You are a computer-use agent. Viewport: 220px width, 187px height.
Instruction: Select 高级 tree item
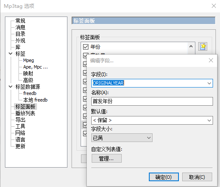[28, 80]
